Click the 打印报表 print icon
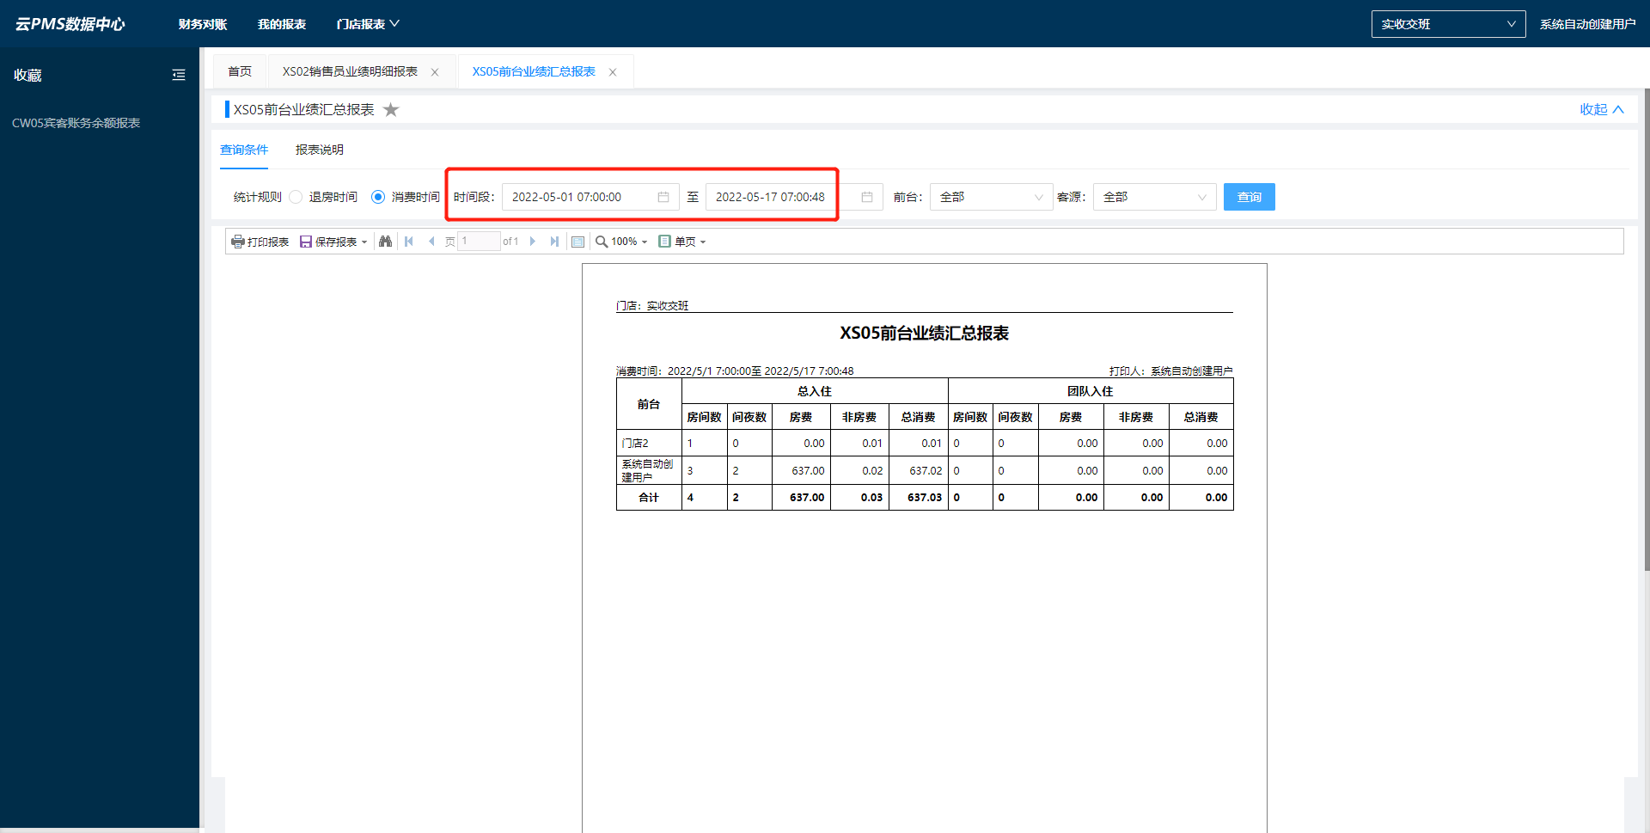Viewport: 1650px width, 833px height. [x=238, y=242]
